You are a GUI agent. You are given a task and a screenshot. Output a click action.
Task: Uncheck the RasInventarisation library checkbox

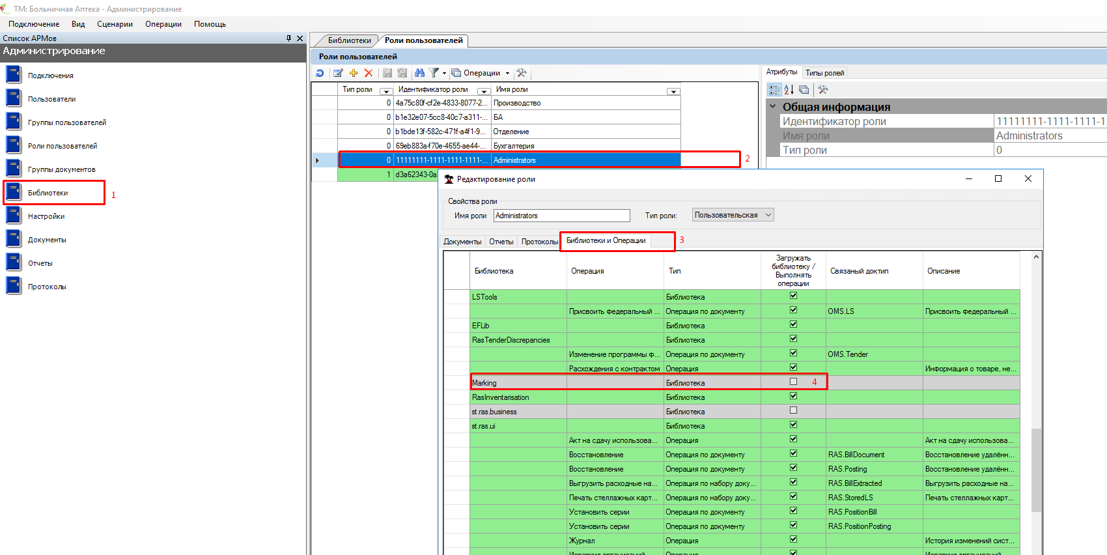tap(793, 396)
